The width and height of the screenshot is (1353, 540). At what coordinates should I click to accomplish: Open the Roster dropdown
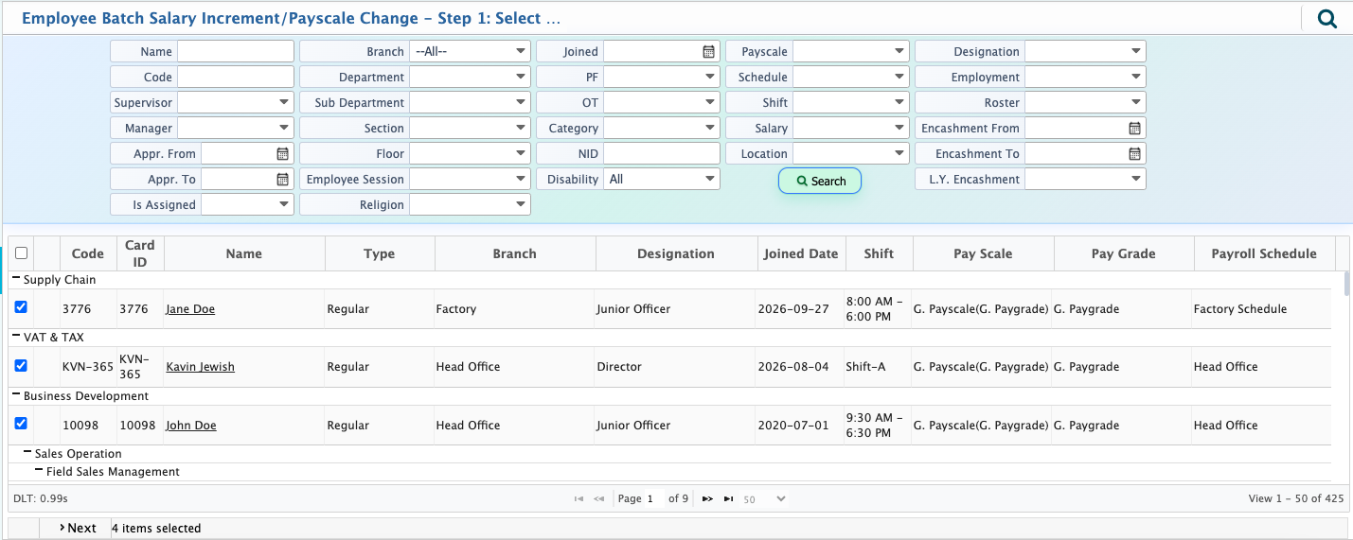coord(1085,103)
